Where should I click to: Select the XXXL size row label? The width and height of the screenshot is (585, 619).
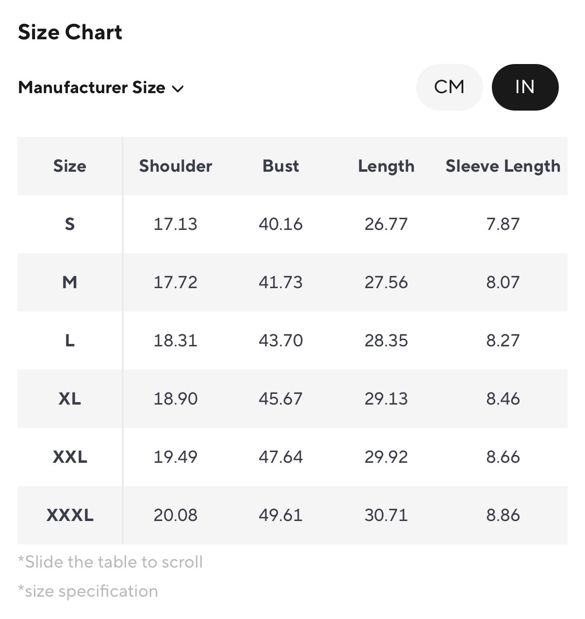(70, 515)
